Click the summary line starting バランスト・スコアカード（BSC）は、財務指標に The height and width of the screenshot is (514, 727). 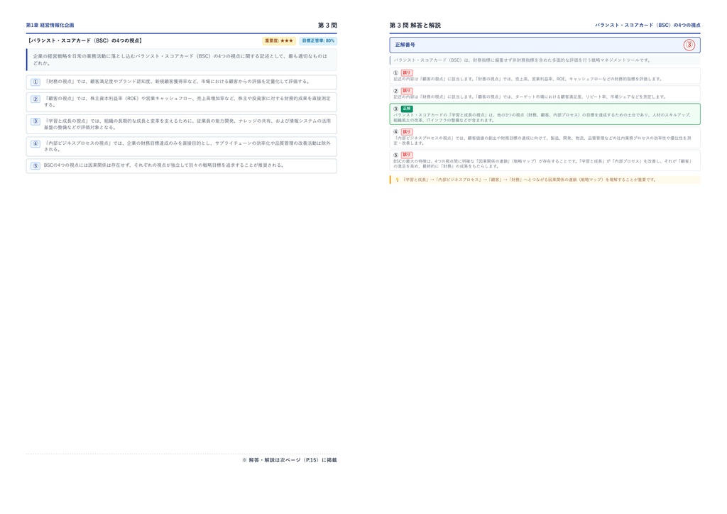point(522,60)
